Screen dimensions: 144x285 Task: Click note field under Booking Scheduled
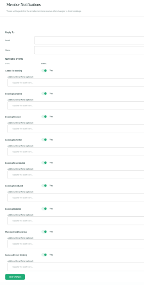[76, 198]
